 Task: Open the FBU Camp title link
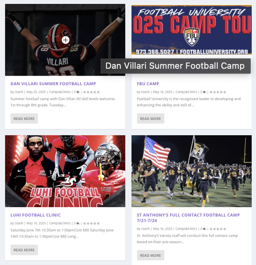(148, 83)
